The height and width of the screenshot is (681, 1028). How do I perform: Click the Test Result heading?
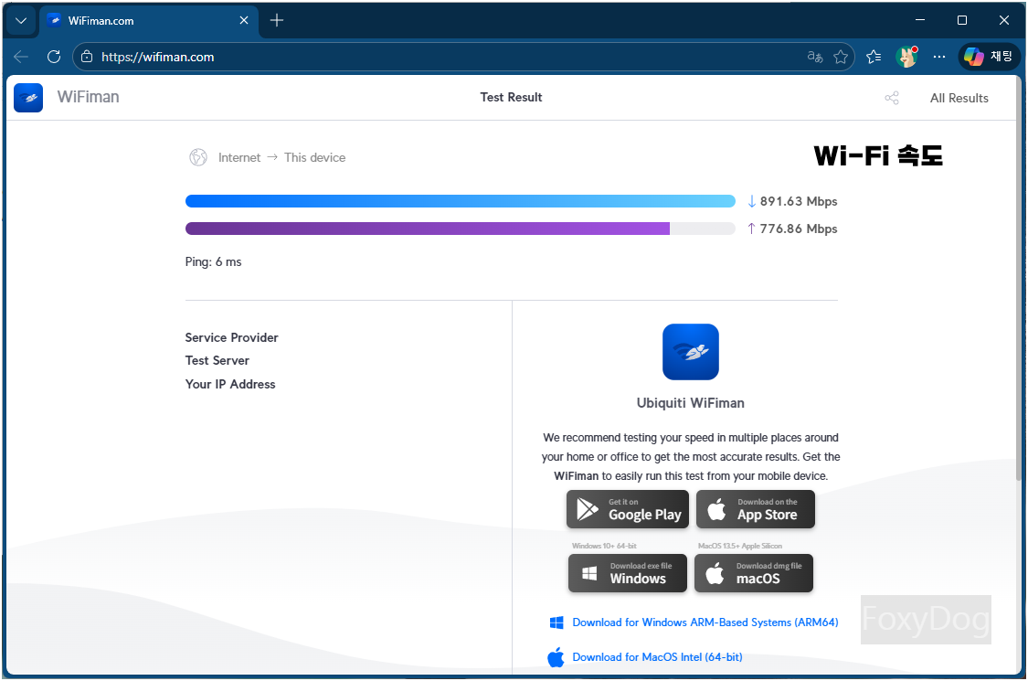click(x=511, y=97)
